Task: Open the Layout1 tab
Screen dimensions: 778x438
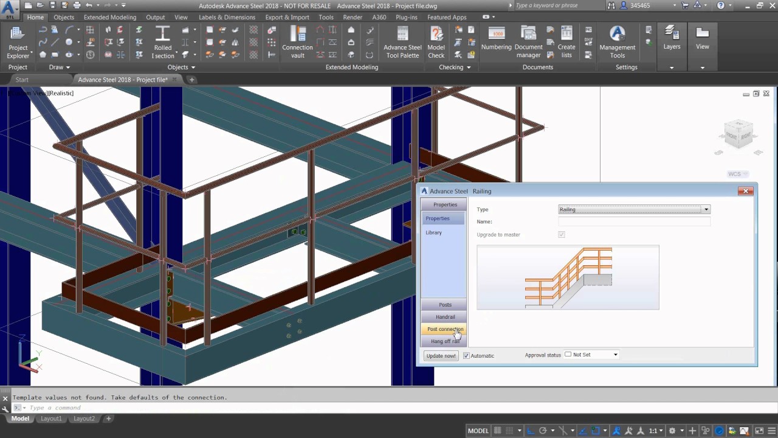Action: click(51, 418)
